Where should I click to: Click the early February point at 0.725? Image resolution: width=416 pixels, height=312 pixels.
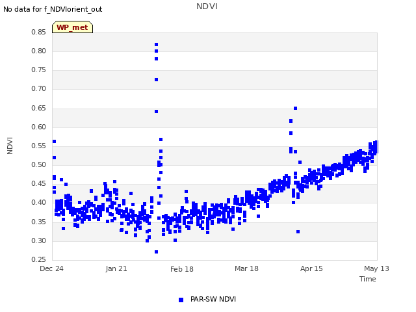156,79
